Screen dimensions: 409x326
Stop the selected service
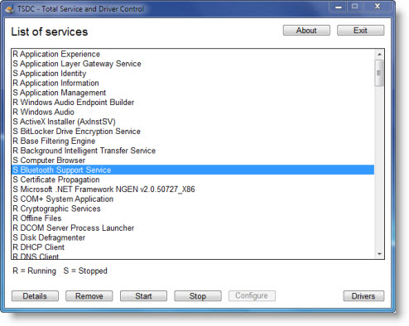(x=198, y=296)
